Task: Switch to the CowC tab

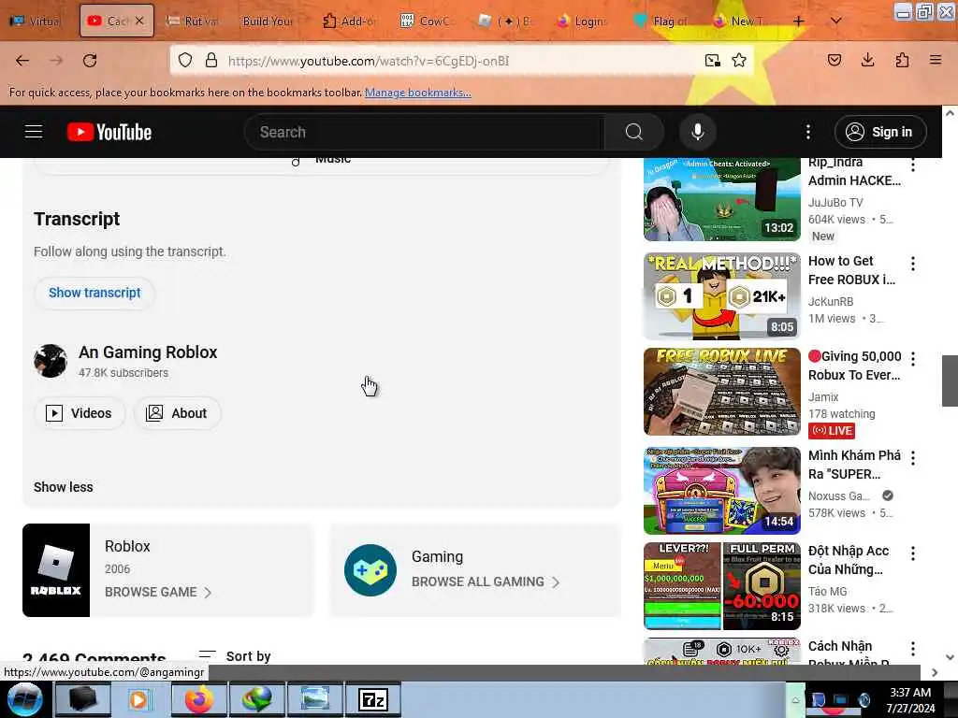Action: [426, 22]
